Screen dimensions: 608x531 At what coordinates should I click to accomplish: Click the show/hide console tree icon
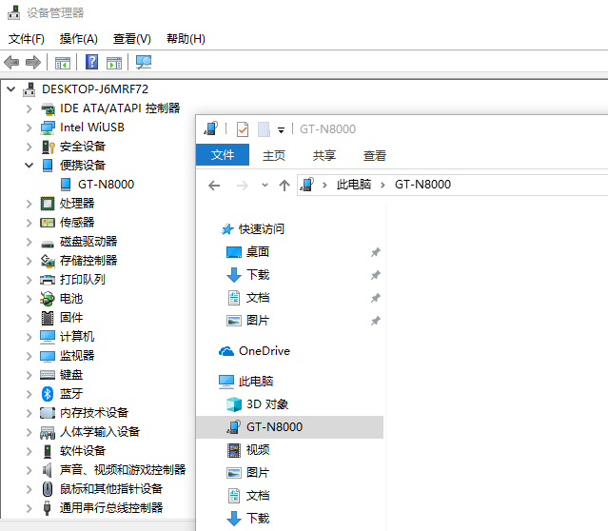[63, 63]
